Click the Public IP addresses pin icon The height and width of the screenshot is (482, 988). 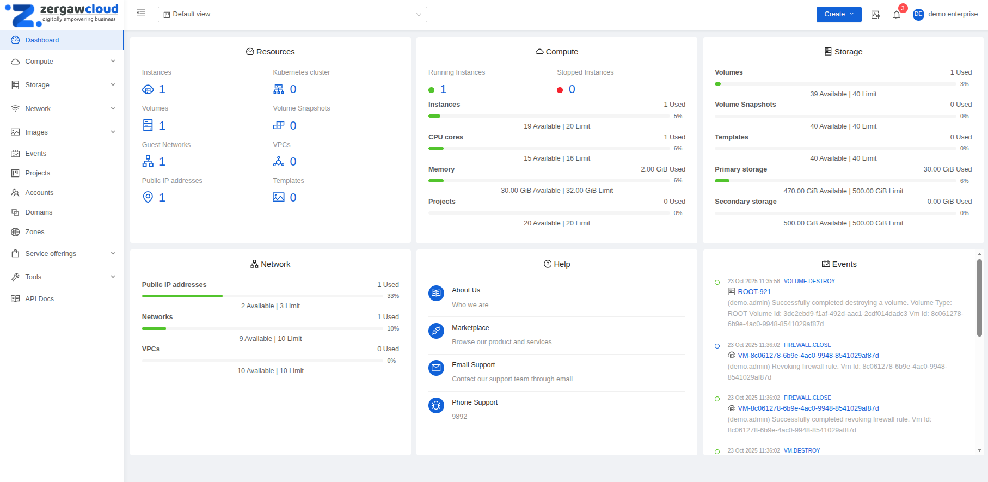[148, 197]
